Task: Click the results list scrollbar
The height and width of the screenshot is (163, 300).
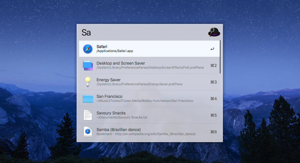Action: [220, 57]
